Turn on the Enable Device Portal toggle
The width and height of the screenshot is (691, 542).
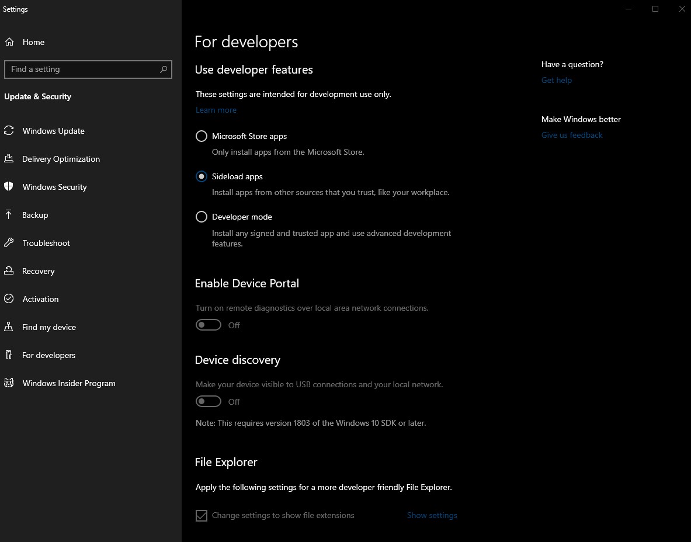209,325
